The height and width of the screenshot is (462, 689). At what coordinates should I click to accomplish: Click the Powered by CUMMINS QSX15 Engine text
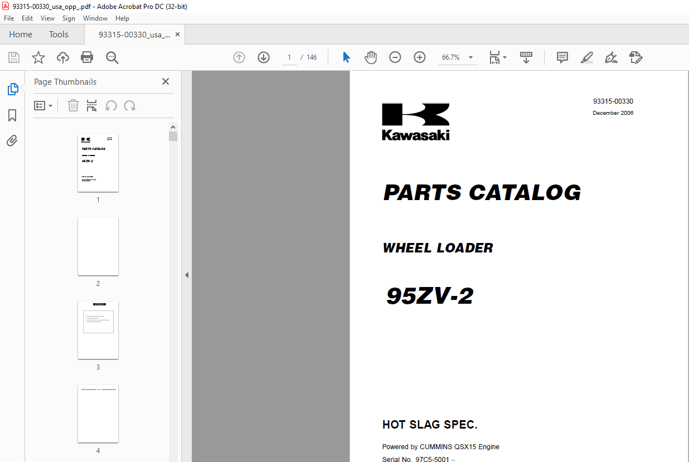[x=441, y=447]
